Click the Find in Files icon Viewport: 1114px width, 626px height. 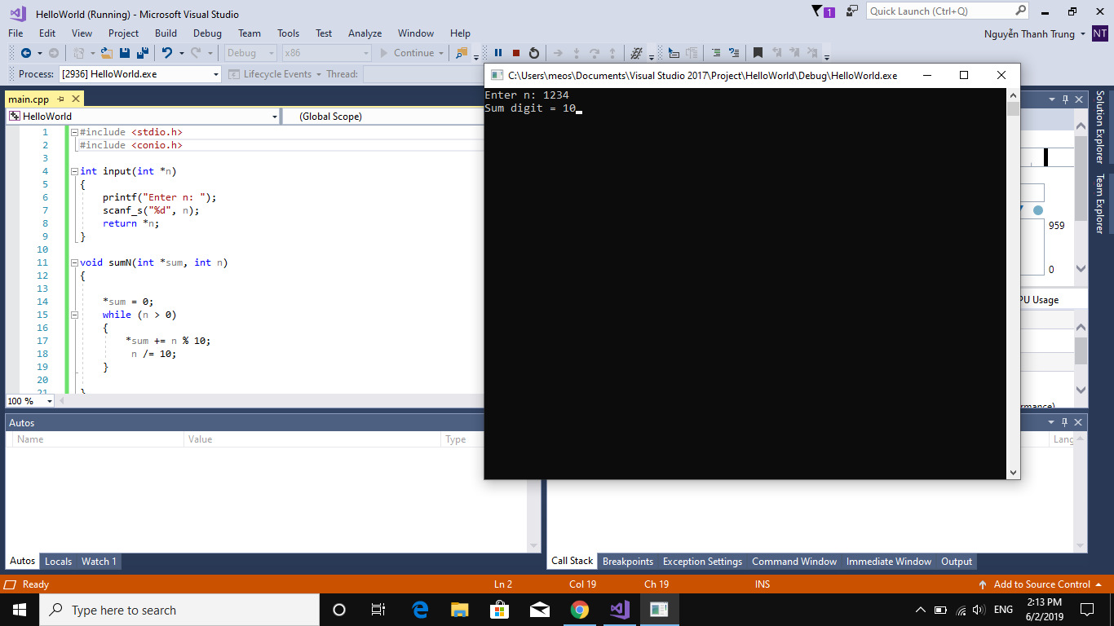pos(462,53)
